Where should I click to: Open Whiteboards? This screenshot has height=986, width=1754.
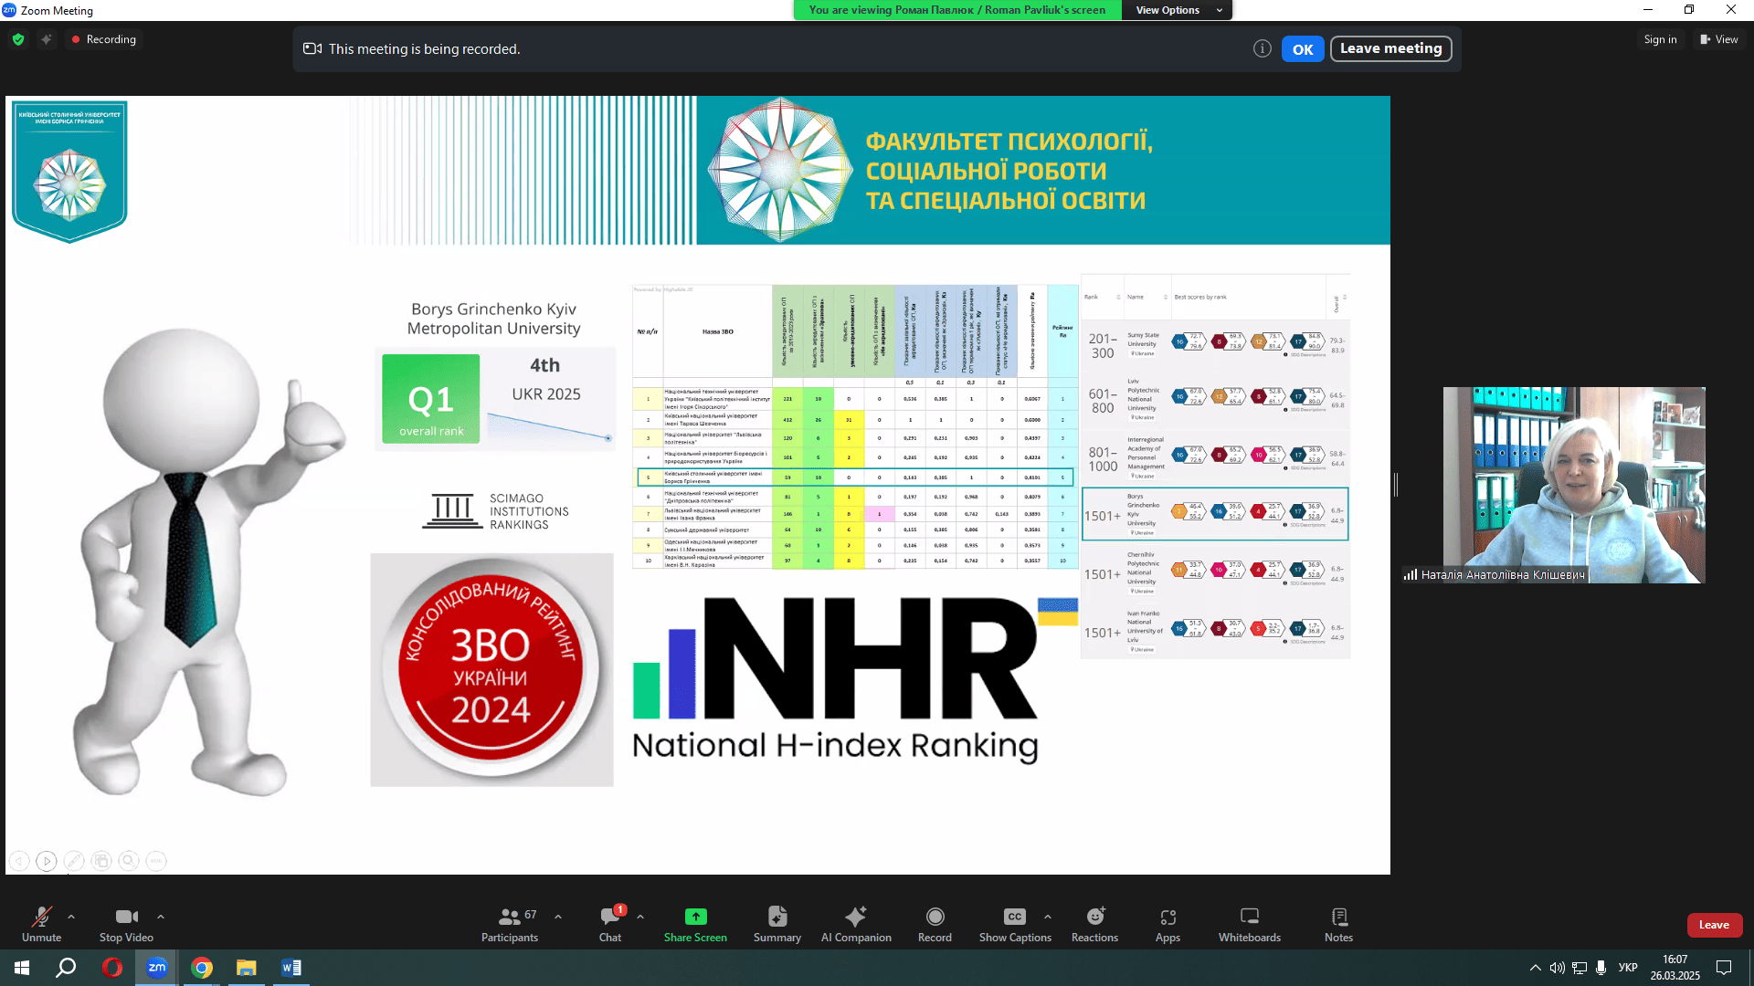[1249, 917]
